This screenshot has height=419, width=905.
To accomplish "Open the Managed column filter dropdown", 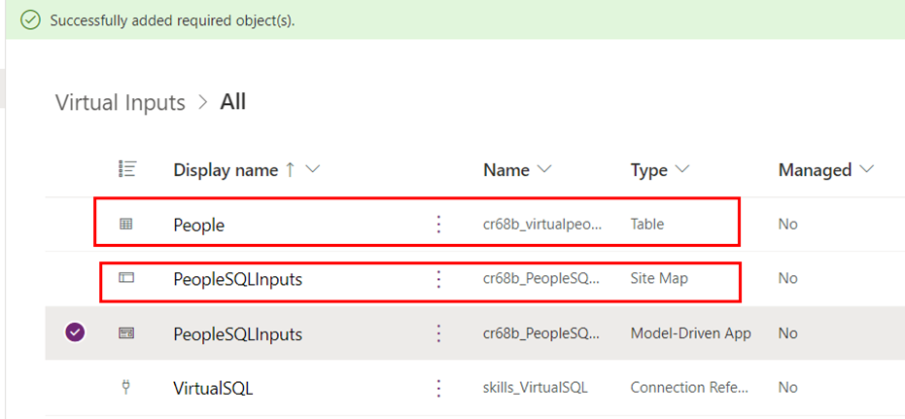I will point(866,170).
